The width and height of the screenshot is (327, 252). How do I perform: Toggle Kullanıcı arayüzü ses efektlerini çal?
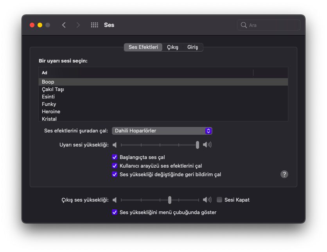pyautogui.click(x=115, y=166)
